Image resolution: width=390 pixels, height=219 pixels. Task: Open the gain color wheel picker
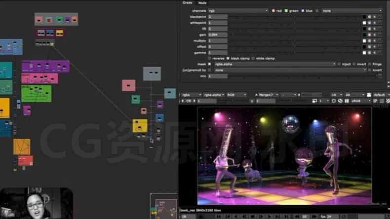pyautogui.click(x=369, y=35)
